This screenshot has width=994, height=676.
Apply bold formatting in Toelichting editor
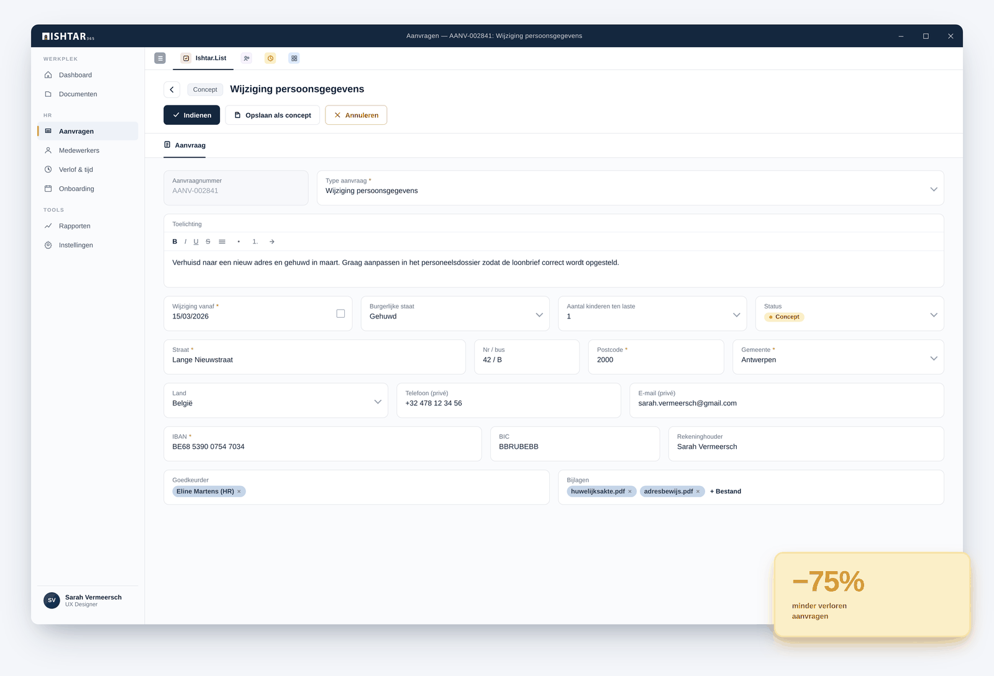click(175, 241)
